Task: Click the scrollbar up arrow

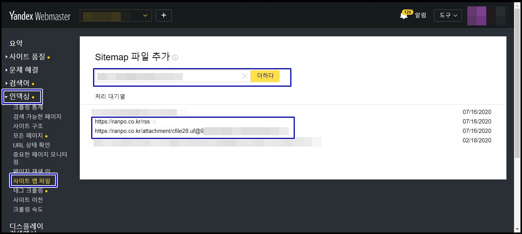Action: tap(517, 5)
